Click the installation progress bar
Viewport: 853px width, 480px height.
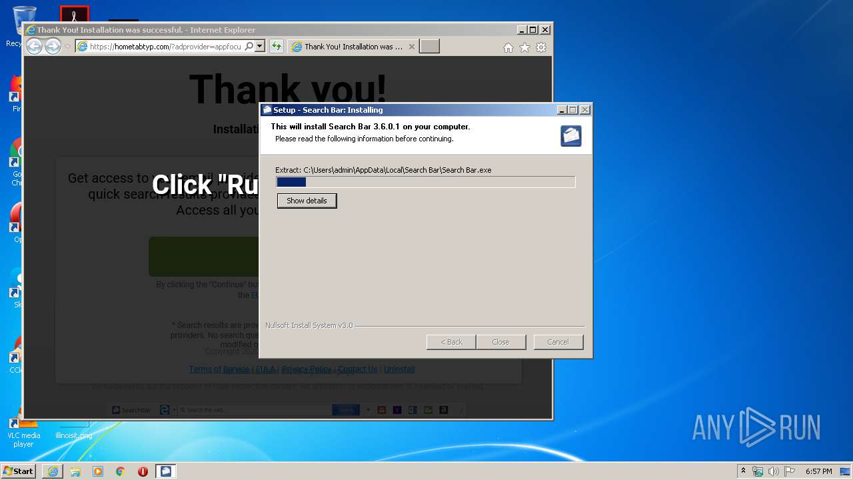[x=425, y=182]
